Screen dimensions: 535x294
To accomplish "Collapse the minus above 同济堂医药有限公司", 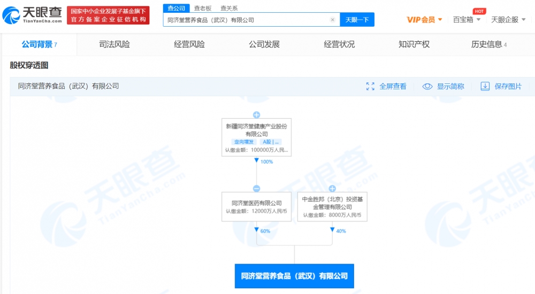I will 257,189.
